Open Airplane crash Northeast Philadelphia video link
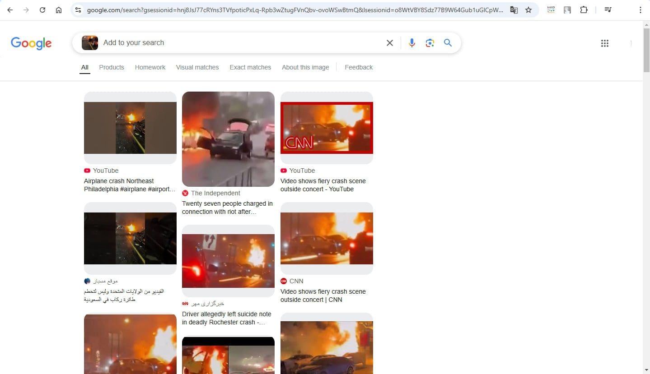Image resolution: width=650 pixels, height=374 pixels. [x=129, y=185]
